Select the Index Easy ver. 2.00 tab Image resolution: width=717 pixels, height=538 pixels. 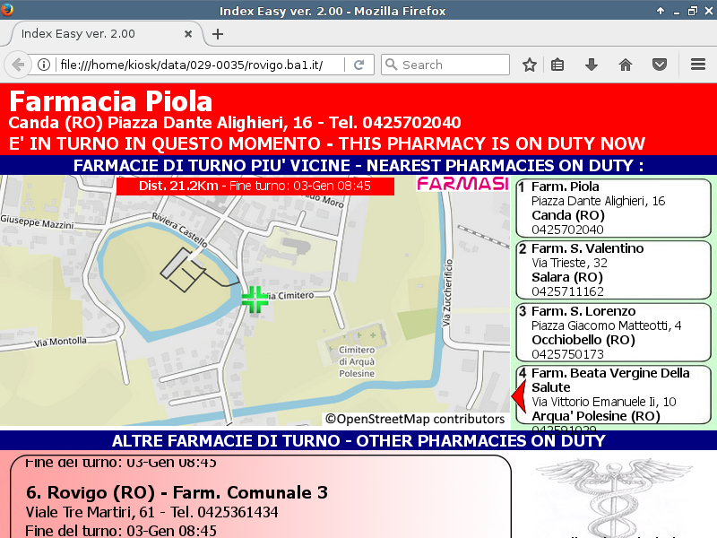point(90,34)
